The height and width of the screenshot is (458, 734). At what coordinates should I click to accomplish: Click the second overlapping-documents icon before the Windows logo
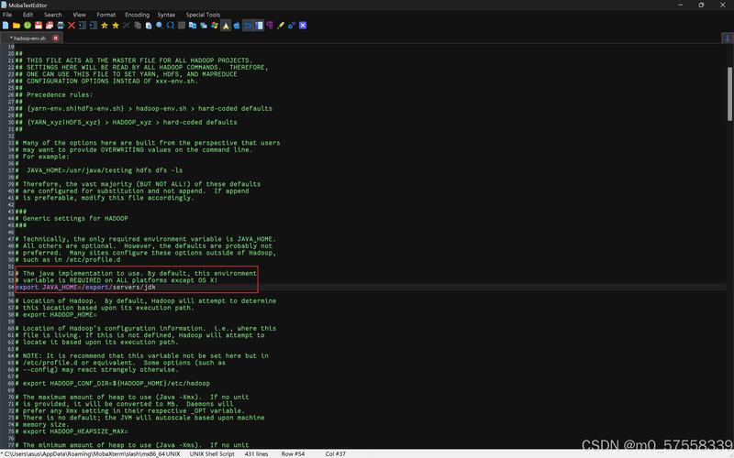click(204, 26)
